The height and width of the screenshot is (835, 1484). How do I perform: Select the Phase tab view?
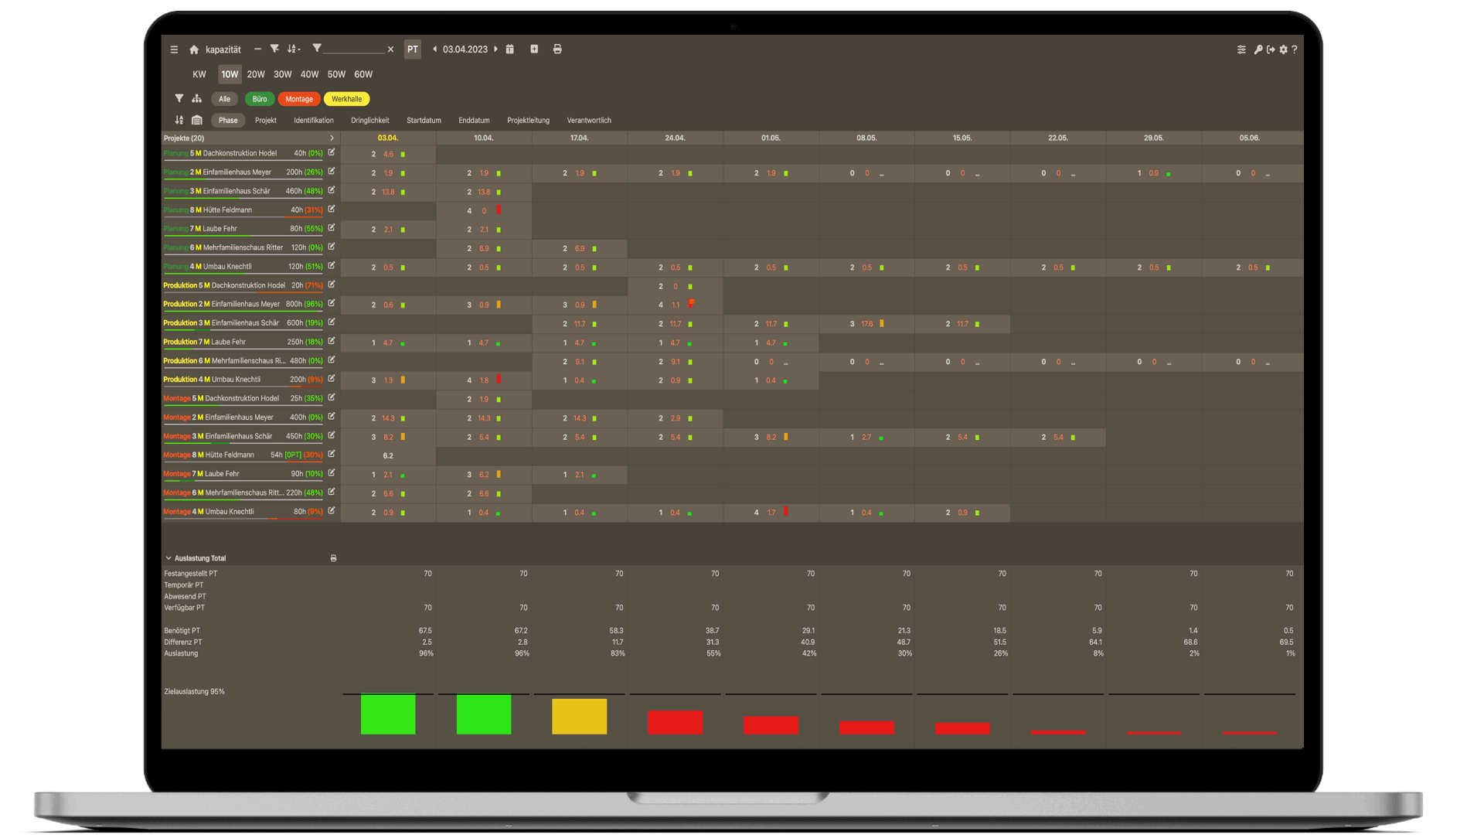click(226, 119)
